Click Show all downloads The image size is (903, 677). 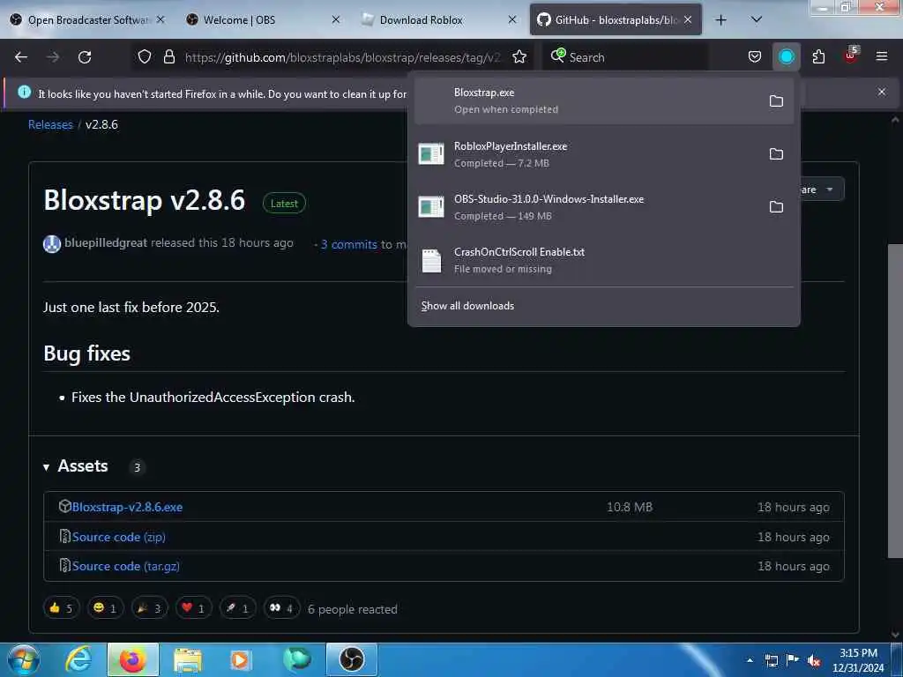tap(467, 306)
